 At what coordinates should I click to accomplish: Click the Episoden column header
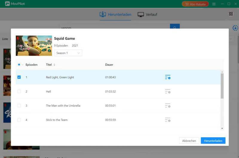pyautogui.click(x=32, y=65)
